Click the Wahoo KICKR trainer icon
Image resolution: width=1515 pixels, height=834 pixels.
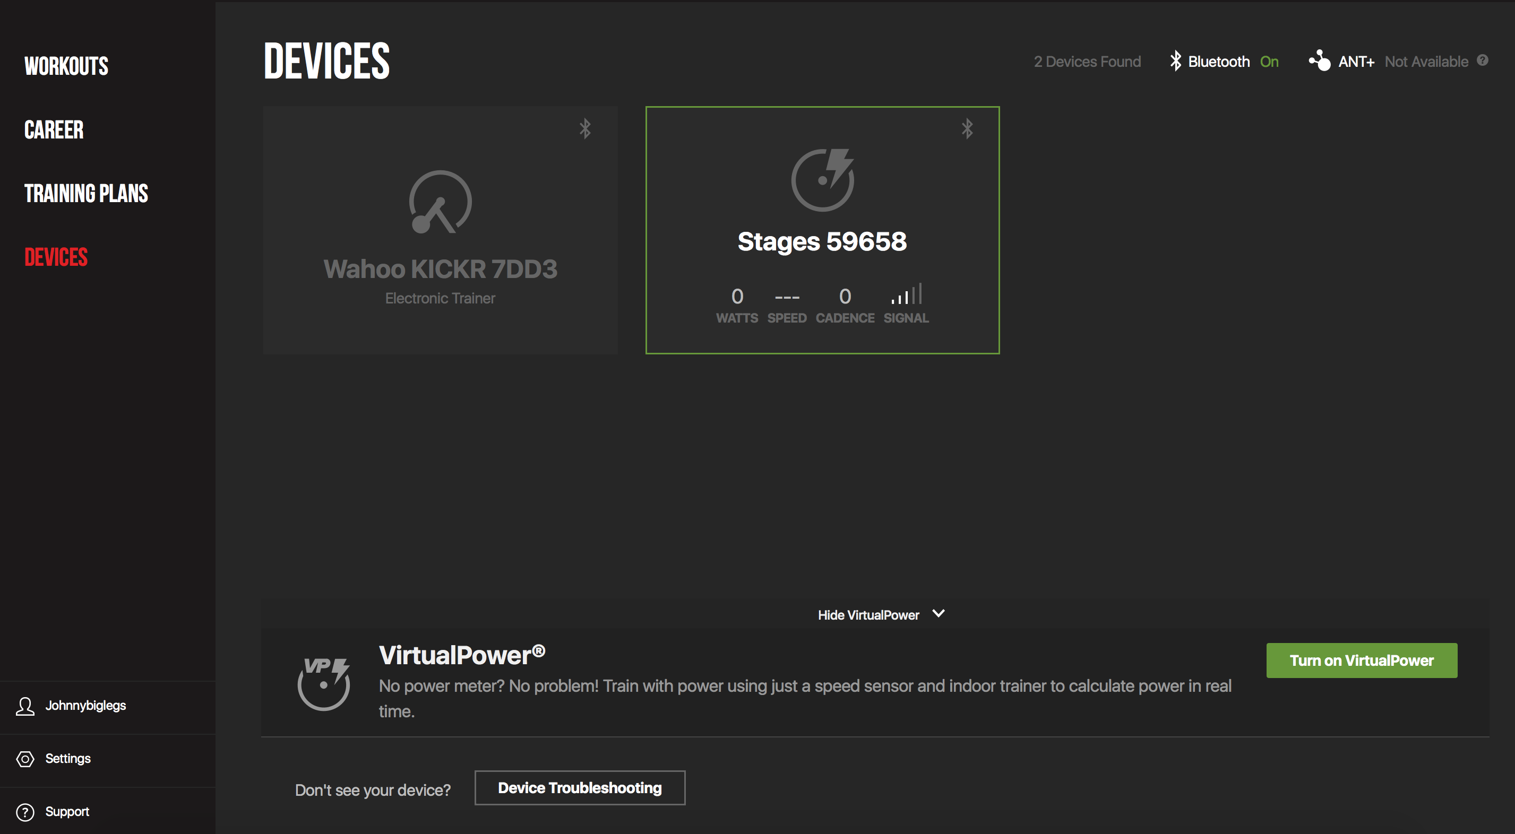point(440,202)
